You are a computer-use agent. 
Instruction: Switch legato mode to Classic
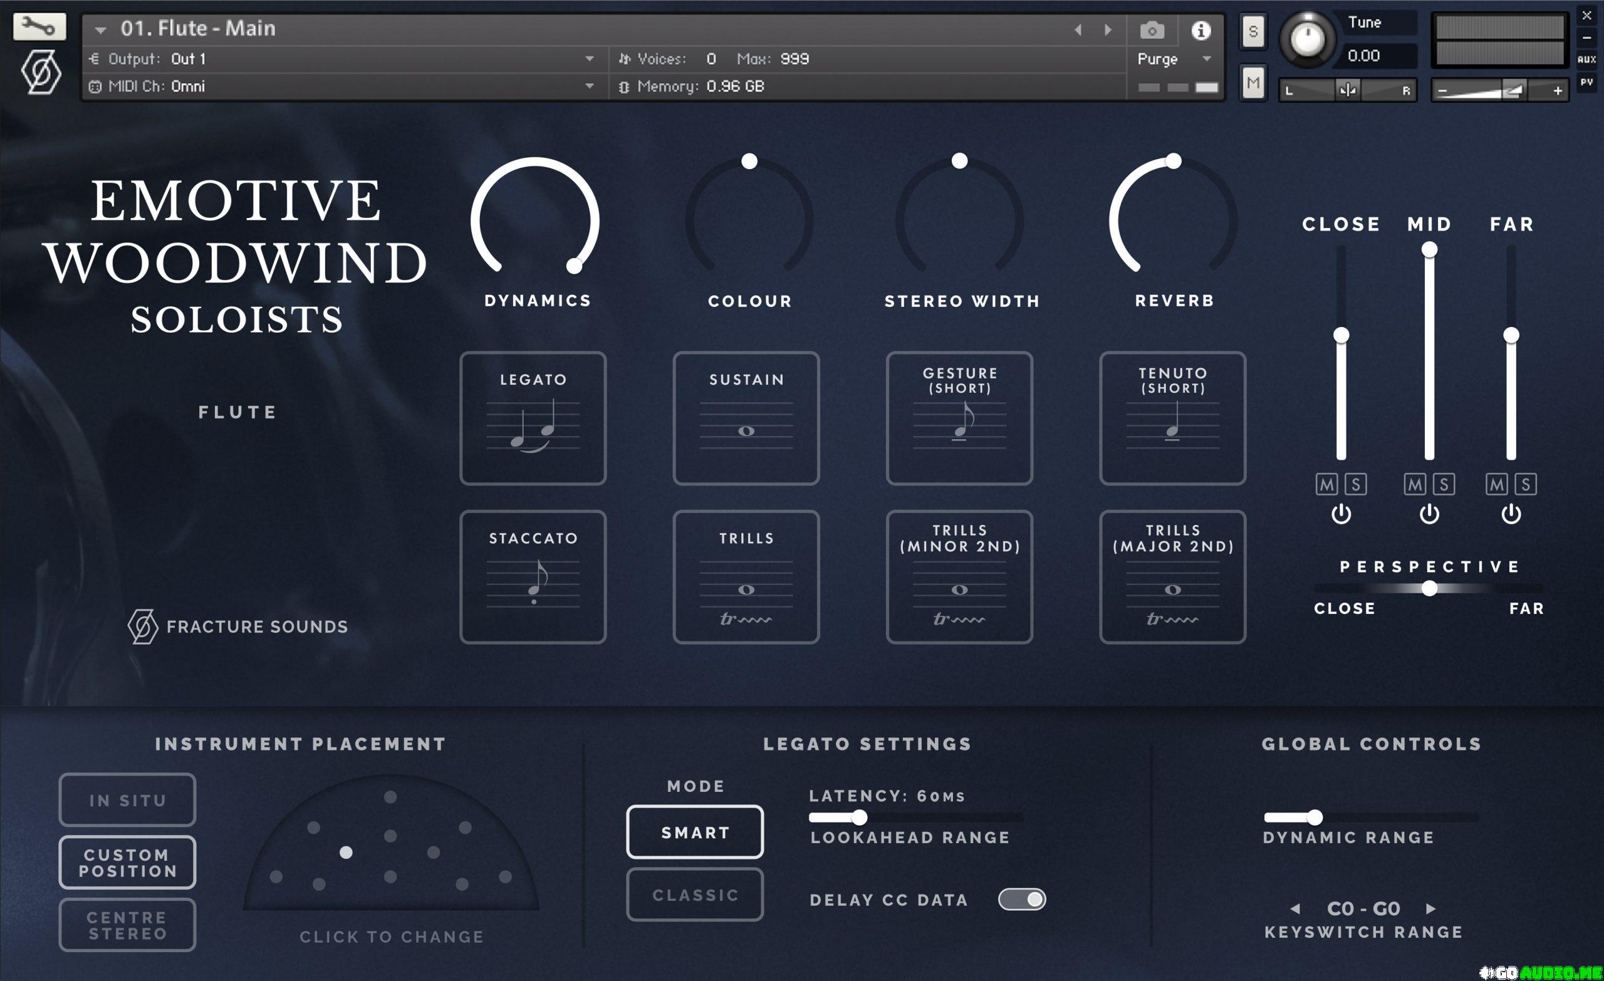695,895
